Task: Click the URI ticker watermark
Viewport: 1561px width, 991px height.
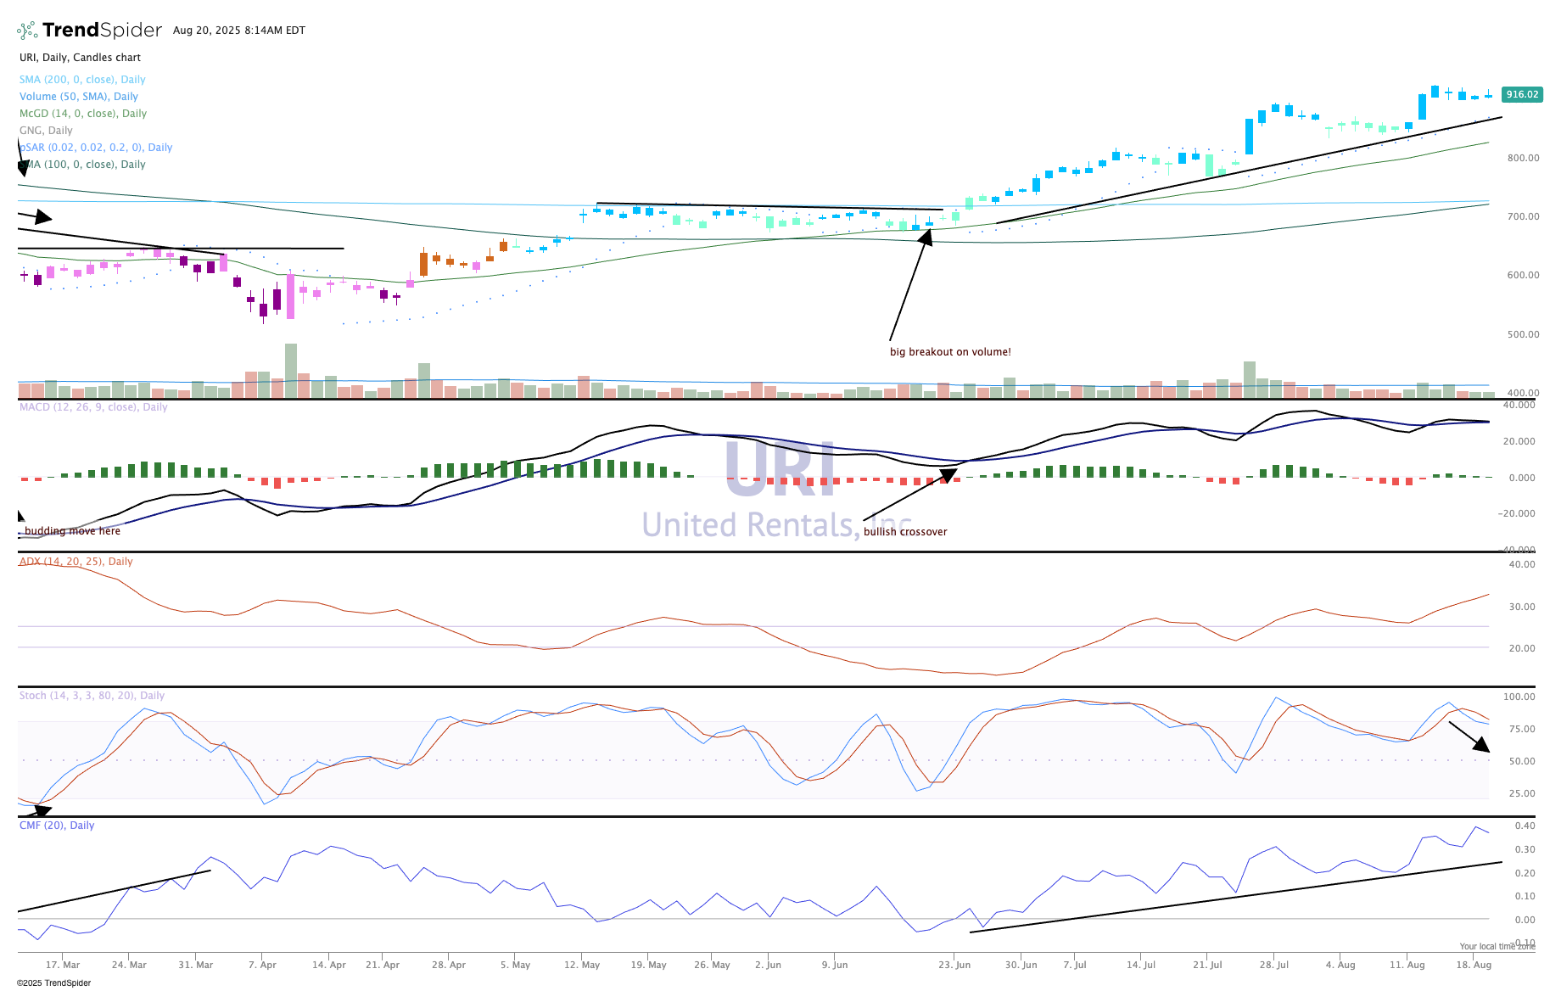Action: pos(780,471)
